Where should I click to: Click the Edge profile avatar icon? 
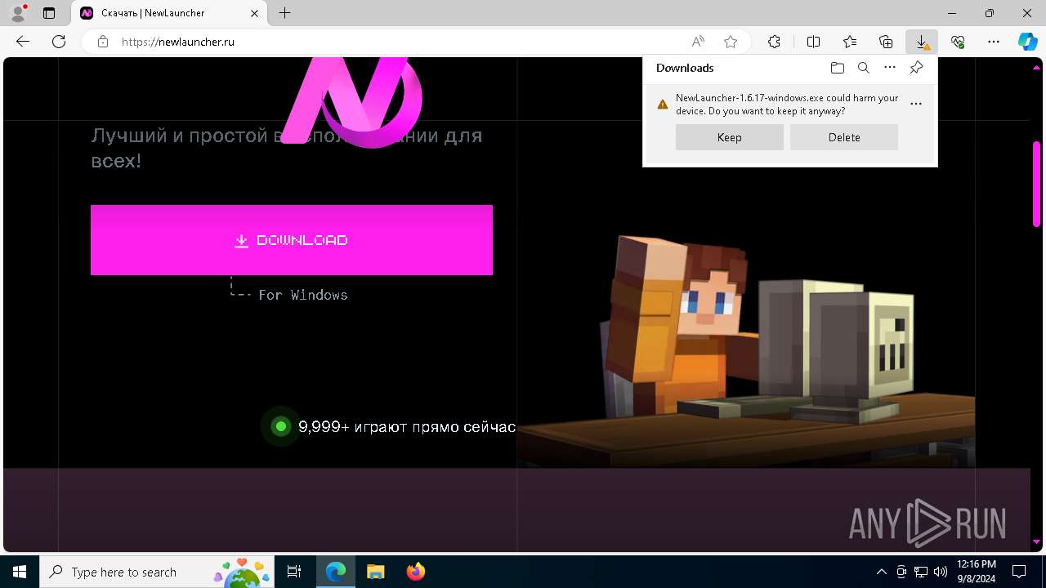17,13
